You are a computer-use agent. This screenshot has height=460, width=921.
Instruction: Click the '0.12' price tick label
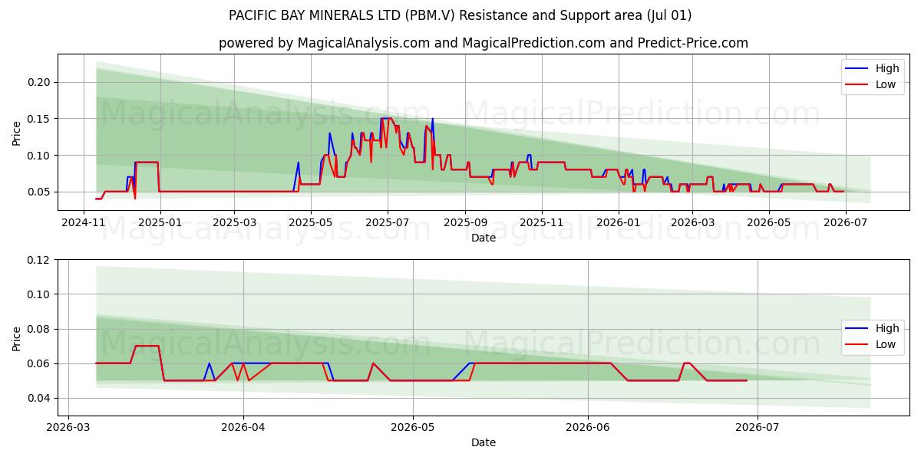(40, 260)
